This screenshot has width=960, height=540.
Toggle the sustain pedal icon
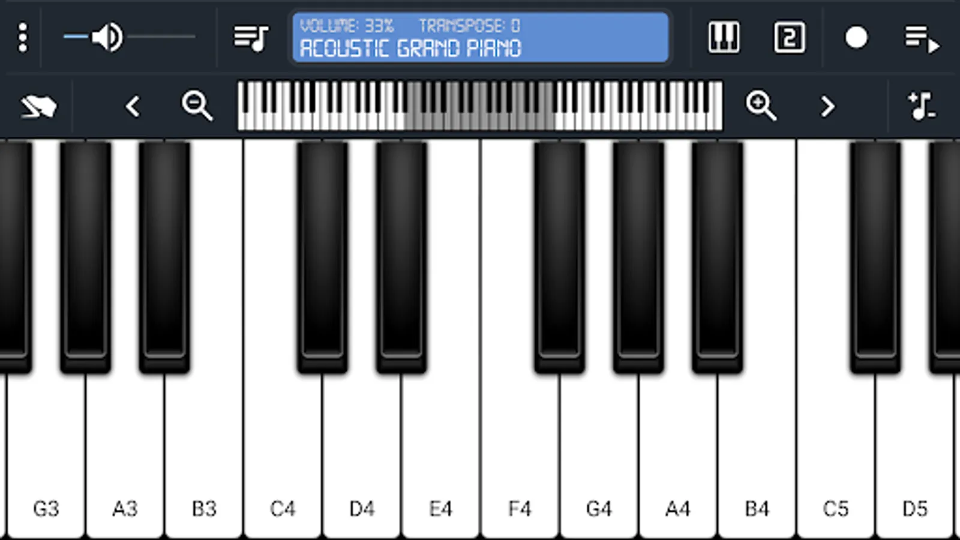click(38, 107)
